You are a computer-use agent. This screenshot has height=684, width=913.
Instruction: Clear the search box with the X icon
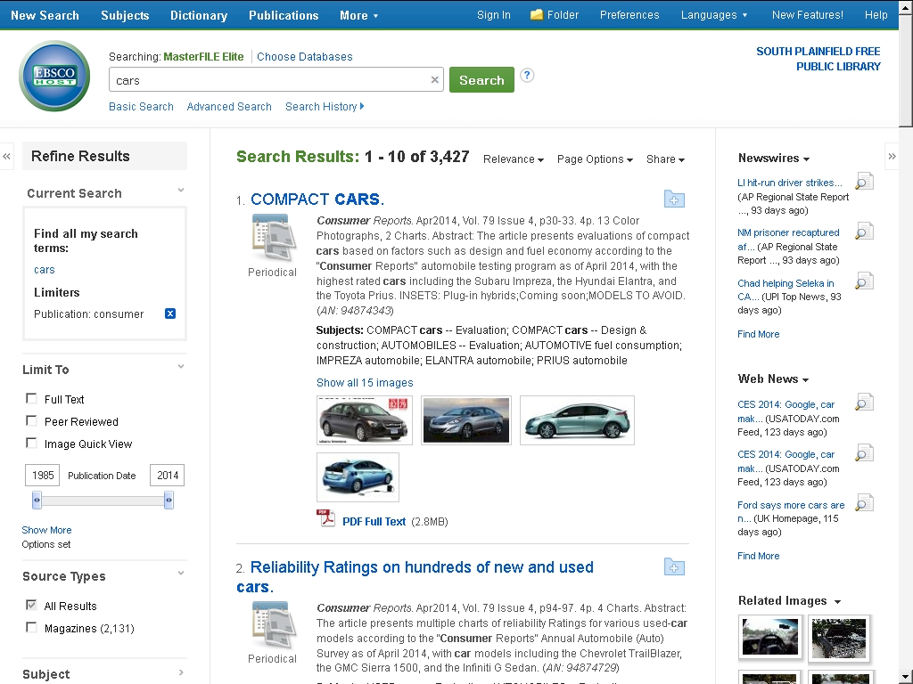[x=434, y=80]
